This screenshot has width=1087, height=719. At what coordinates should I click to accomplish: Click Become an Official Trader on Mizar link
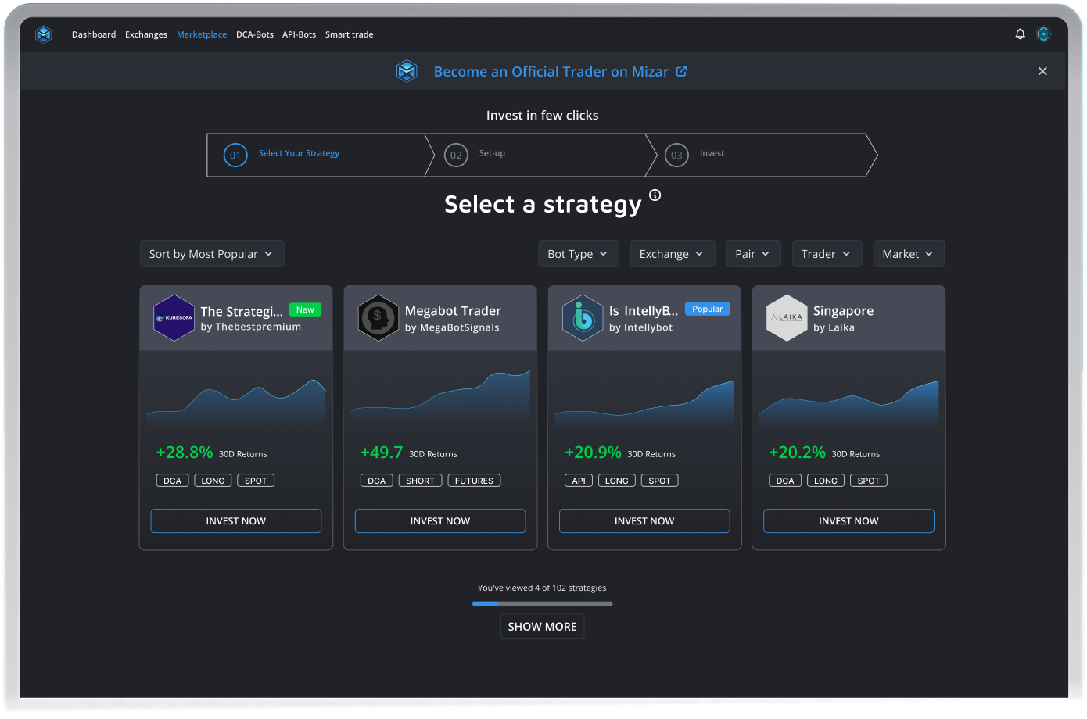pyautogui.click(x=552, y=71)
